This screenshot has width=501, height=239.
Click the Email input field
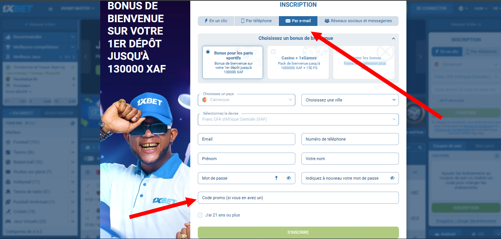tap(246, 139)
